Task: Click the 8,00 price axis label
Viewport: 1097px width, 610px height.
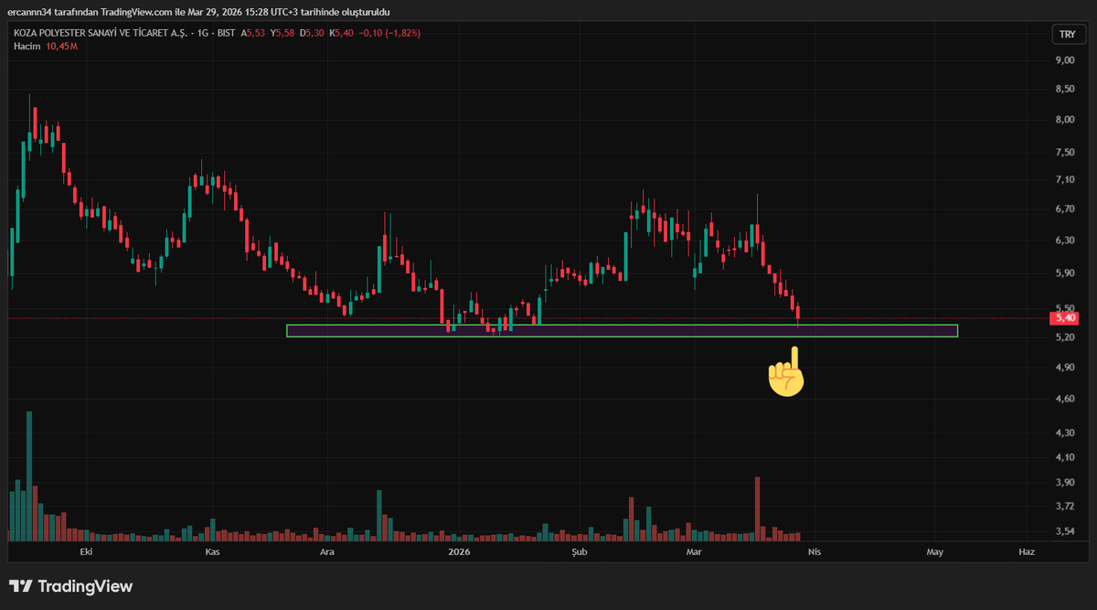Action: (x=1065, y=120)
